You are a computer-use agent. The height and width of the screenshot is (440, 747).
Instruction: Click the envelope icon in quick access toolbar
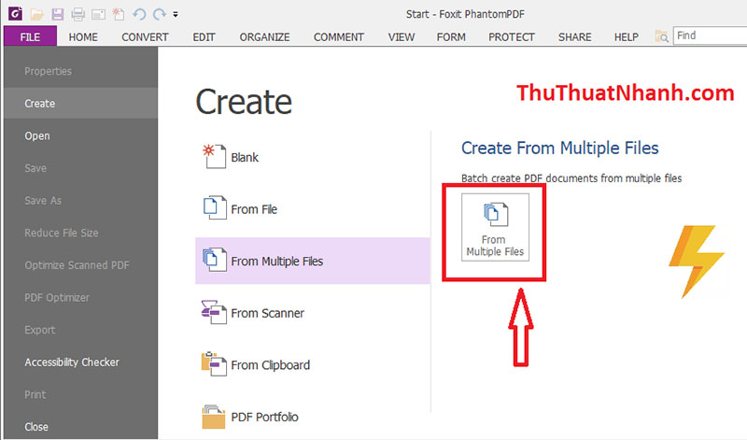tap(98, 15)
